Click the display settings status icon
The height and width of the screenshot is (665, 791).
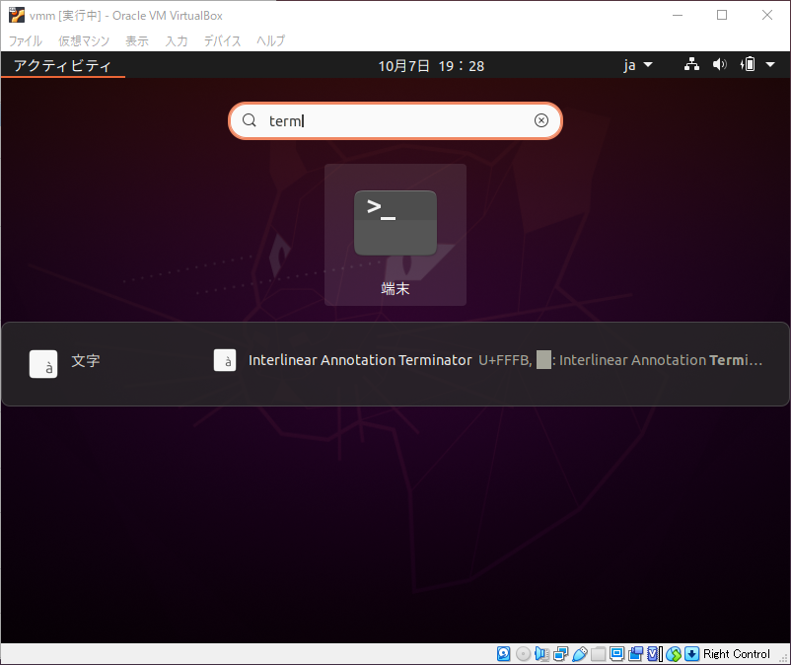pos(616,654)
